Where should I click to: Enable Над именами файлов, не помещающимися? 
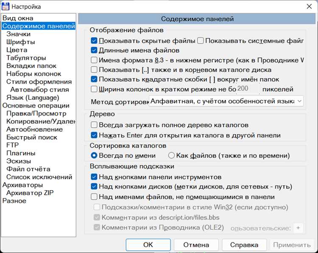94,197
